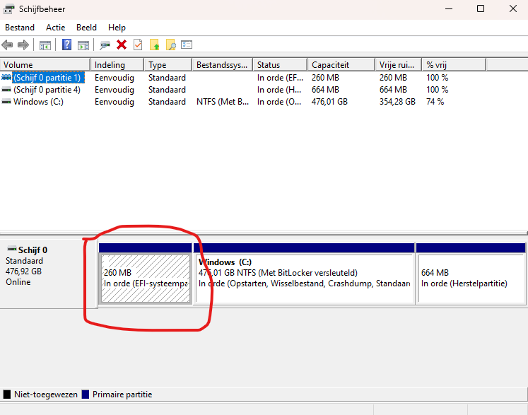Toggle the console tree pane icon

click(45, 45)
